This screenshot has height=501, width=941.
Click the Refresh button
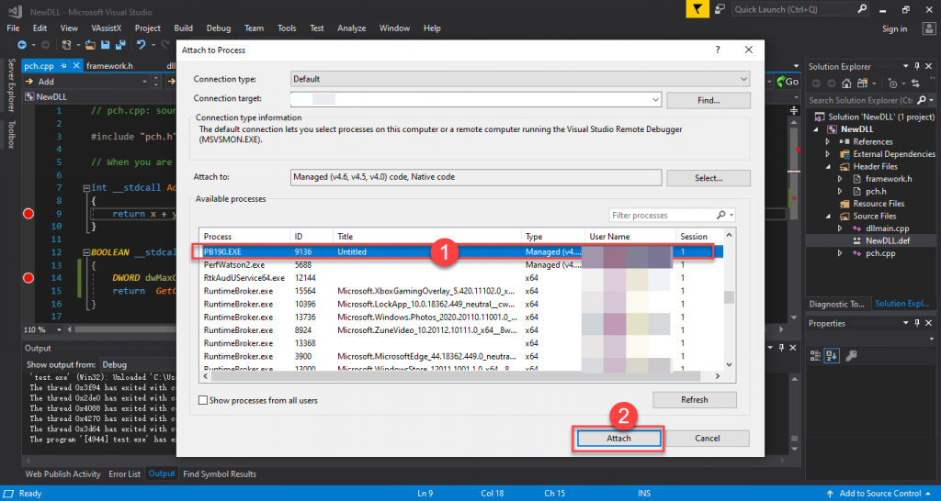pyautogui.click(x=694, y=400)
